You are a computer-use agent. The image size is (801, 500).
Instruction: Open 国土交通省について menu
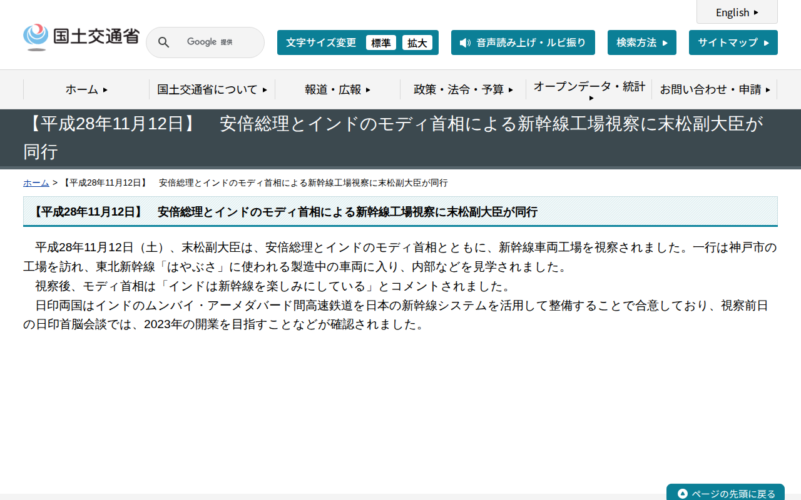[x=212, y=89]
